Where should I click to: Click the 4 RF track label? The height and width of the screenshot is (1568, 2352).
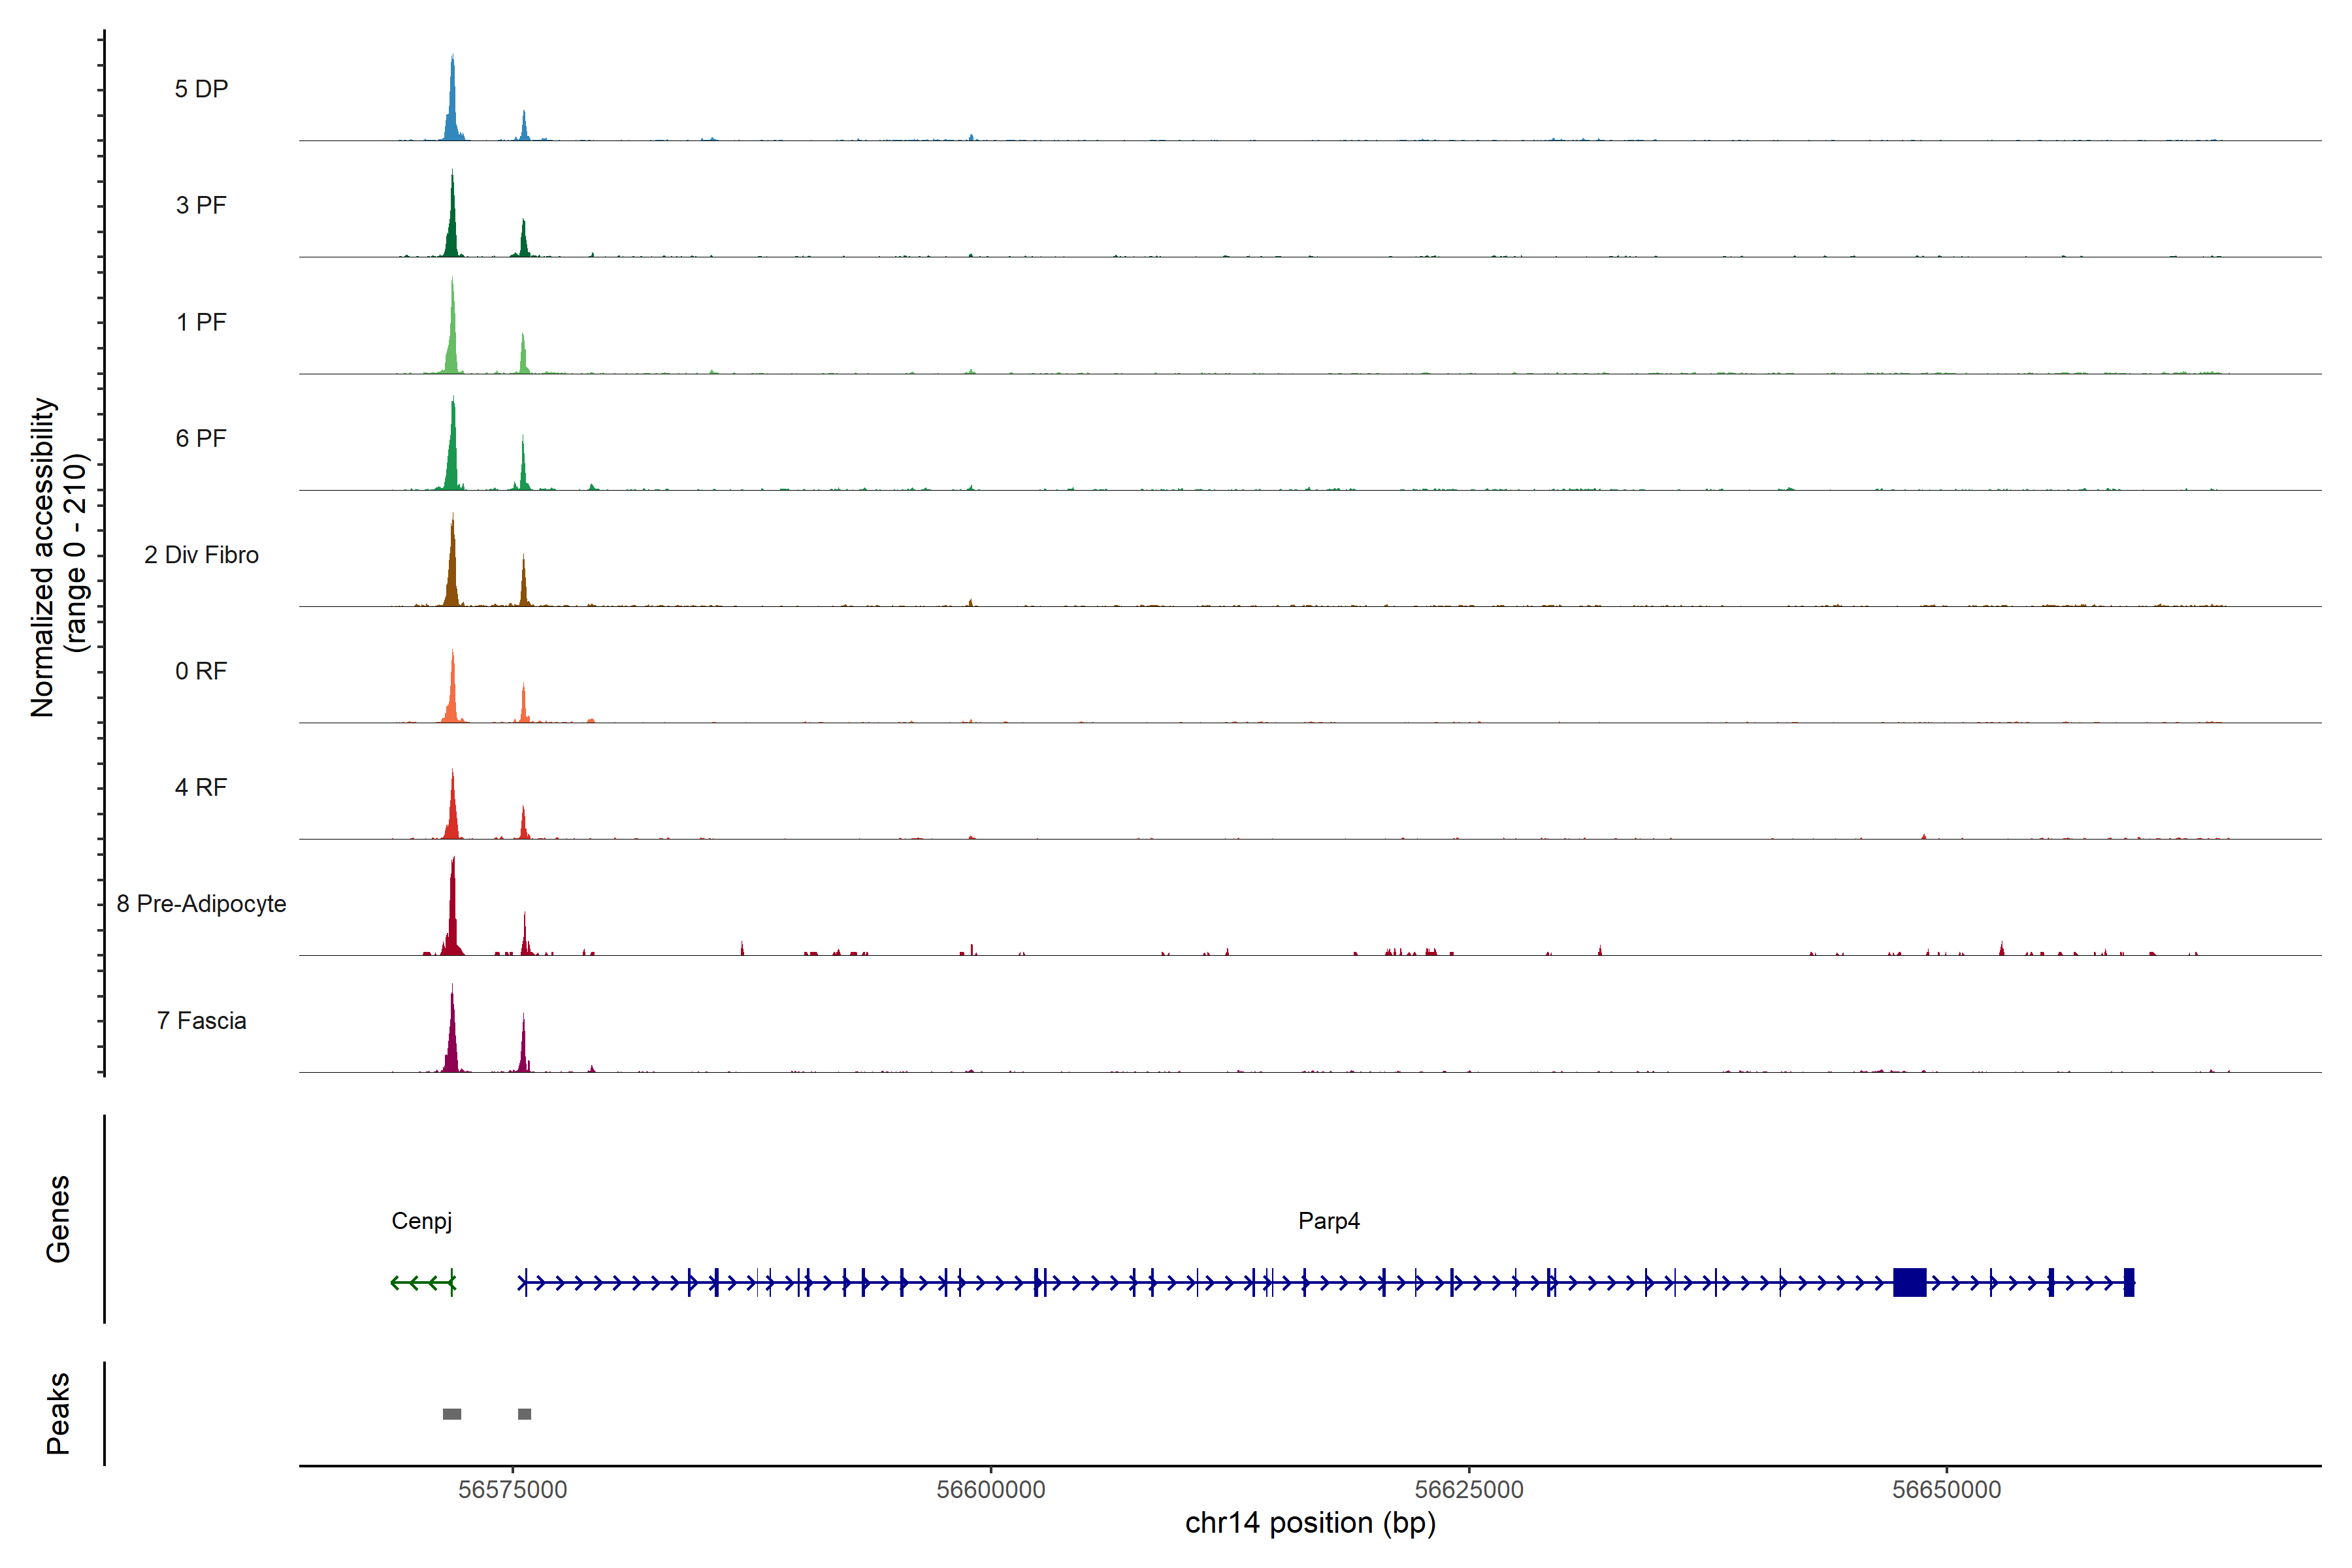point(201,787)
